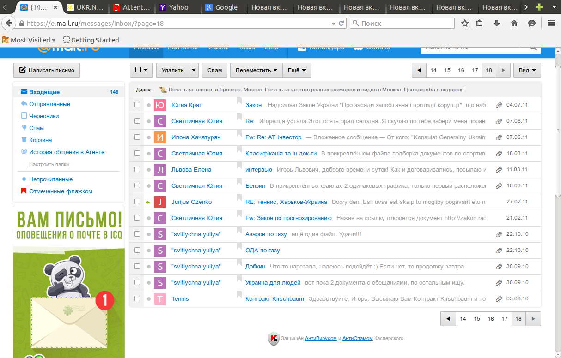The height and width of the screenshot is (358, 561).
Task: Expand the Переместить dropdown
Action: [256, 70]
